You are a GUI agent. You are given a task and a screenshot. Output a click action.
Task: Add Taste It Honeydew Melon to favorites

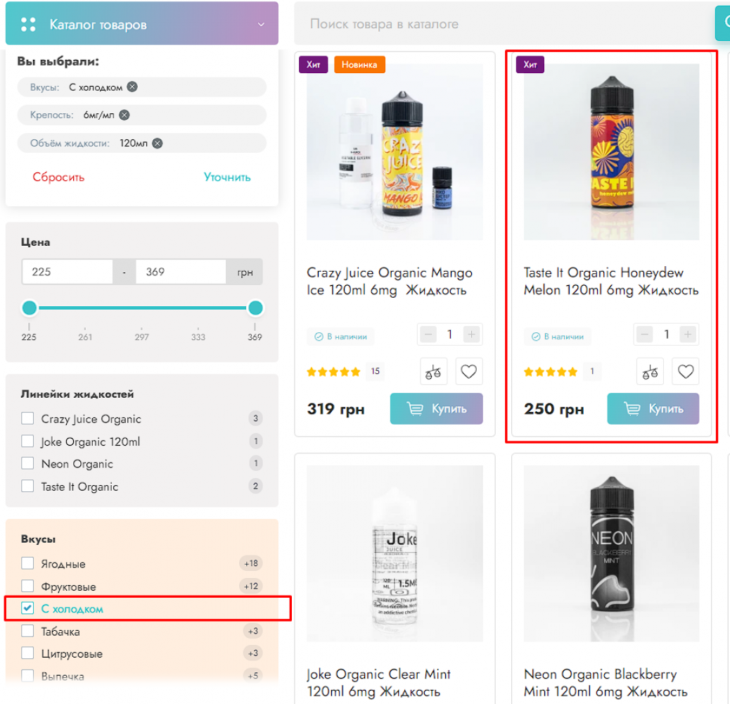click(686, 372)
